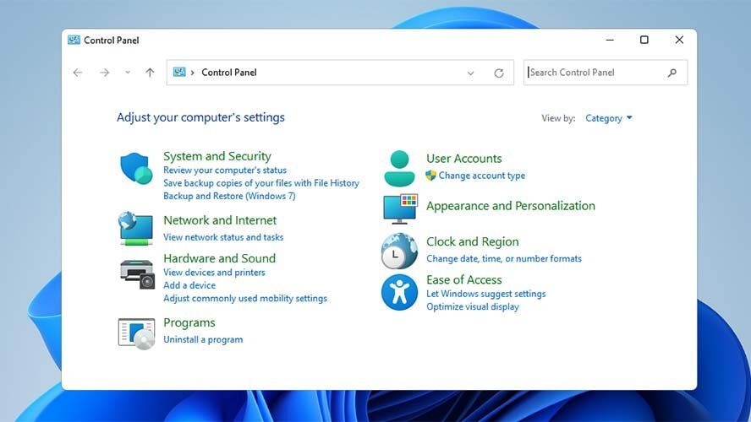This screenshot has height=422, width=751.
Task: Click Uninstall a program link
Action: pos(203,339)
